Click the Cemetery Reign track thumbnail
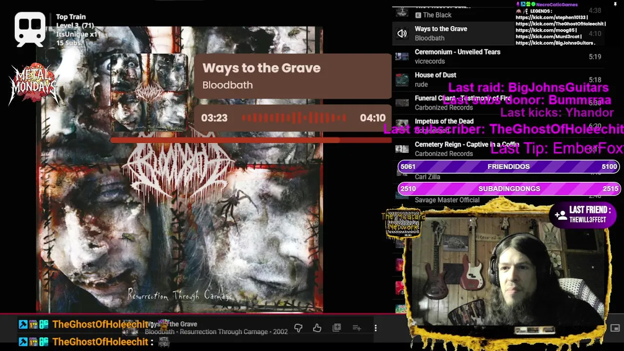Image resolution: width=624 pixels, height=351 pixels. point(402,149)
